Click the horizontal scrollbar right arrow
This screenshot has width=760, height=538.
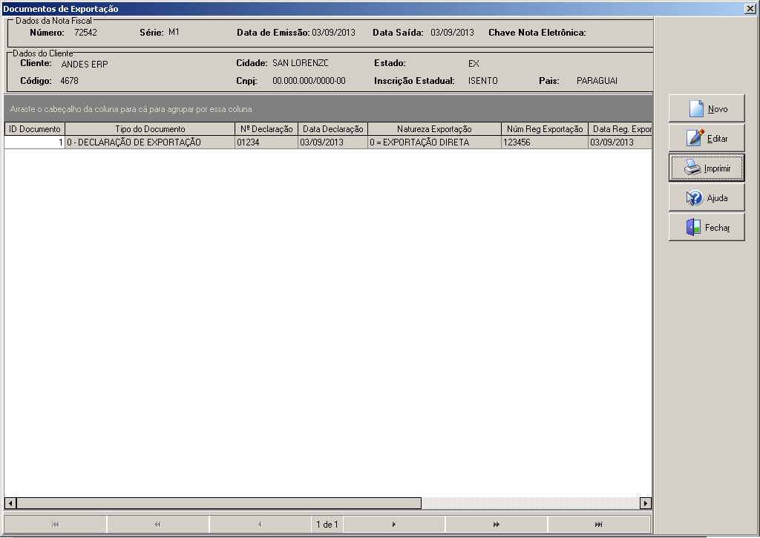[645, 503]
